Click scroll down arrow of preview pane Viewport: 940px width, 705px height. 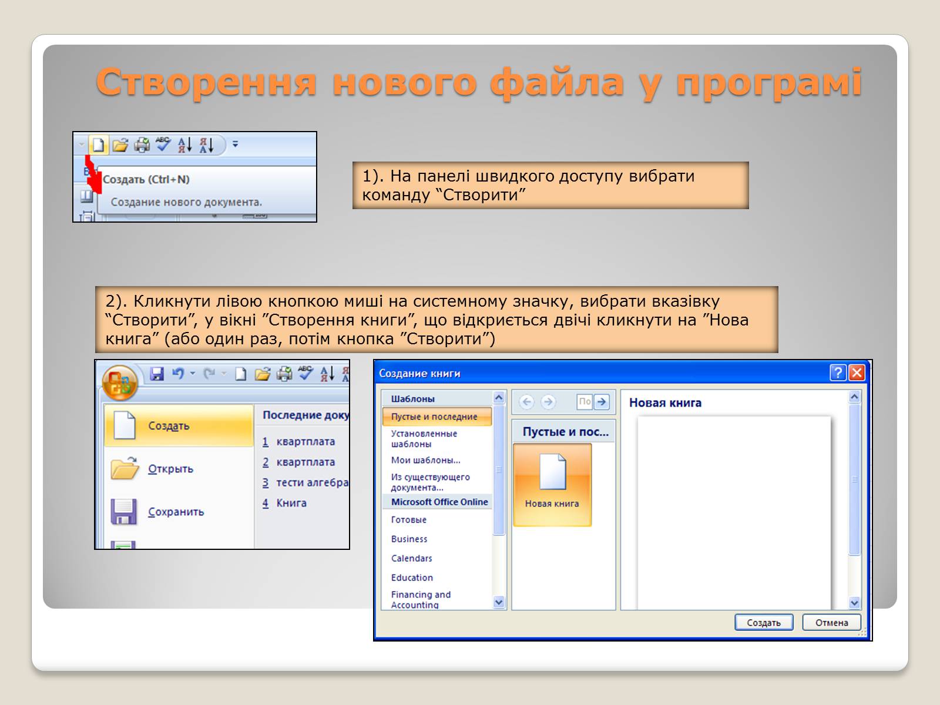tap(855, 603)
